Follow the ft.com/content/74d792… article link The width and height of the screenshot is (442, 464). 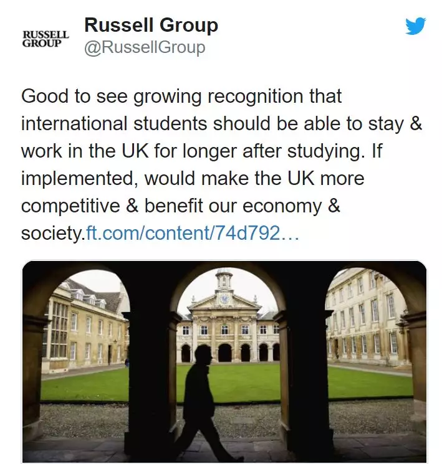click(193, 233)
